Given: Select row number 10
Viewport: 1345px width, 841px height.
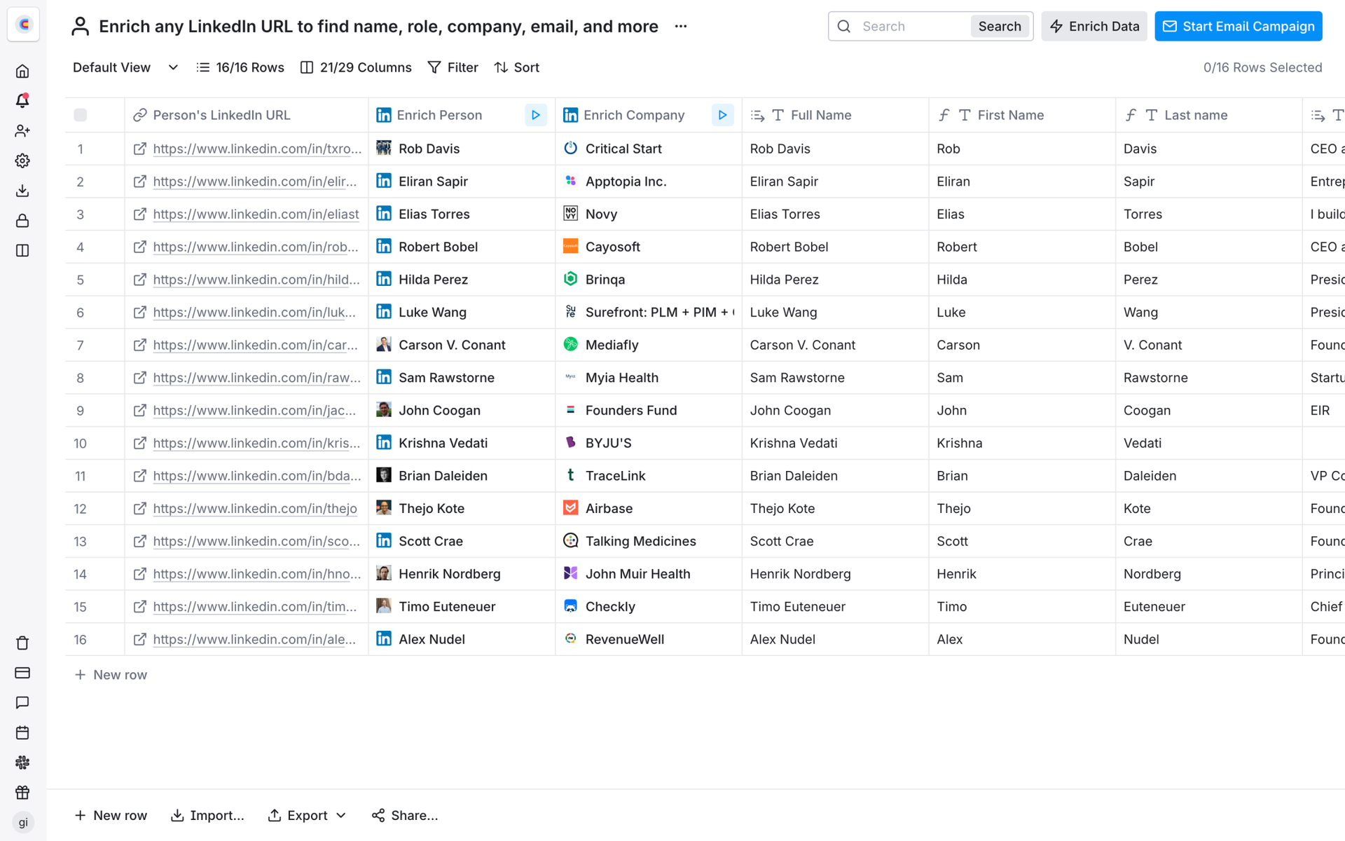Looking at the screenshot, I should point(80,443).
